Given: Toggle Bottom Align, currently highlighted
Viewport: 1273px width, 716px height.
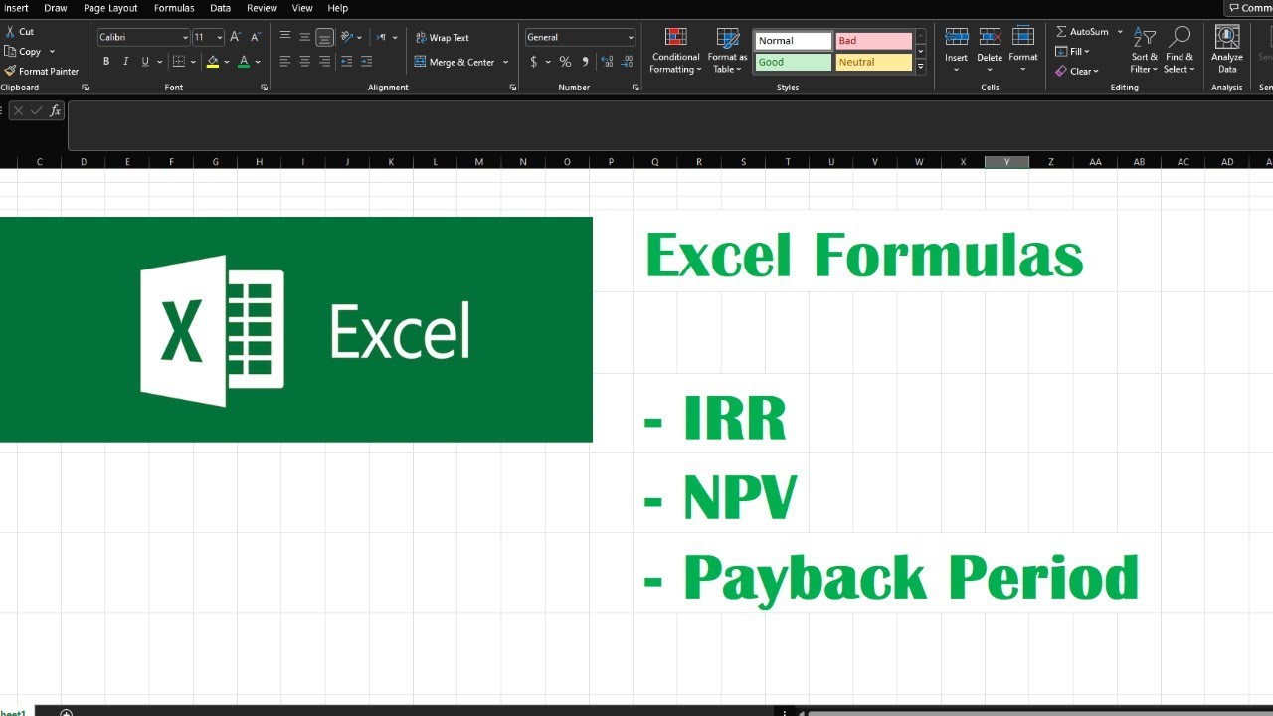Looking at the screenshot, I should click(324, 37).
